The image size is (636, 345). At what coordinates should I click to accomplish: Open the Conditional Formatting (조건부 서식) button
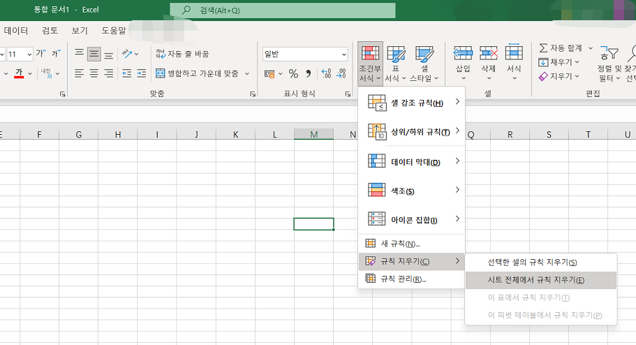coord(370,64)
